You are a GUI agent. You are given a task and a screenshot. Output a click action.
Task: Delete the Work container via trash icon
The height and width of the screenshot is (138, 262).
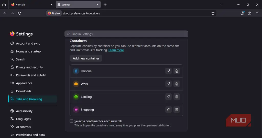coord(177,84)
